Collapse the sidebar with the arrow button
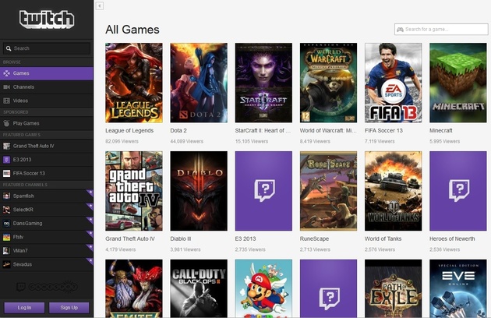Screen dimensions: 491x318 point(100,5)
